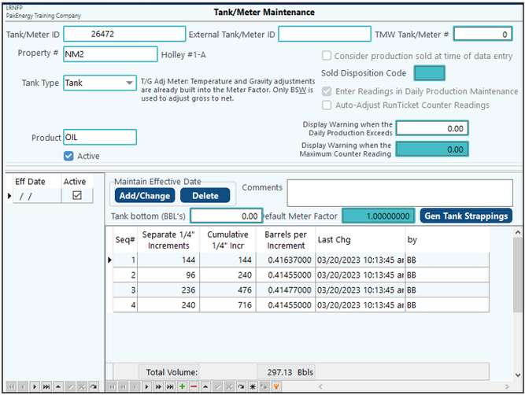The width and height of the screenshot is (525, 395).
Task: Click the Maximum Counter Reading warning field
Action: point(432,150)
